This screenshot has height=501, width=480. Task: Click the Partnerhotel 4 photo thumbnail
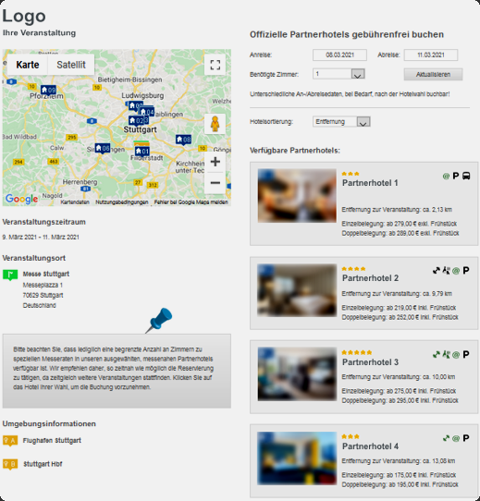[x=297, y=458]
